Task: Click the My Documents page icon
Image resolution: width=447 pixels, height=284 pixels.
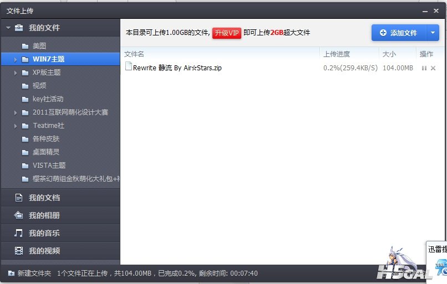Action: (19, 198)
